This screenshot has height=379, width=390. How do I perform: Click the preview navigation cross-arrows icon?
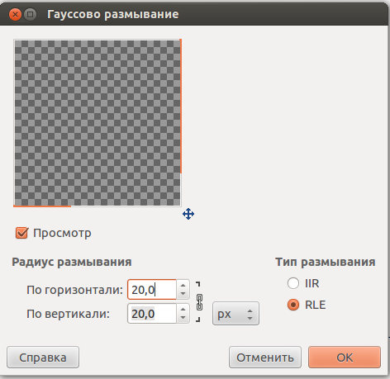tap(188, 214)
